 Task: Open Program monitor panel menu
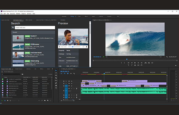coord(111,20)
